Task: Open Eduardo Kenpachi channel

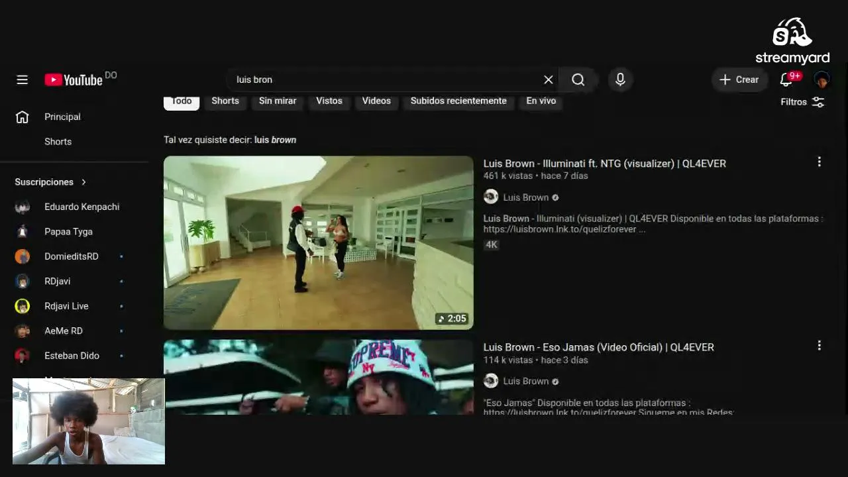Action: pyautogui.click(x=74, y=207)
